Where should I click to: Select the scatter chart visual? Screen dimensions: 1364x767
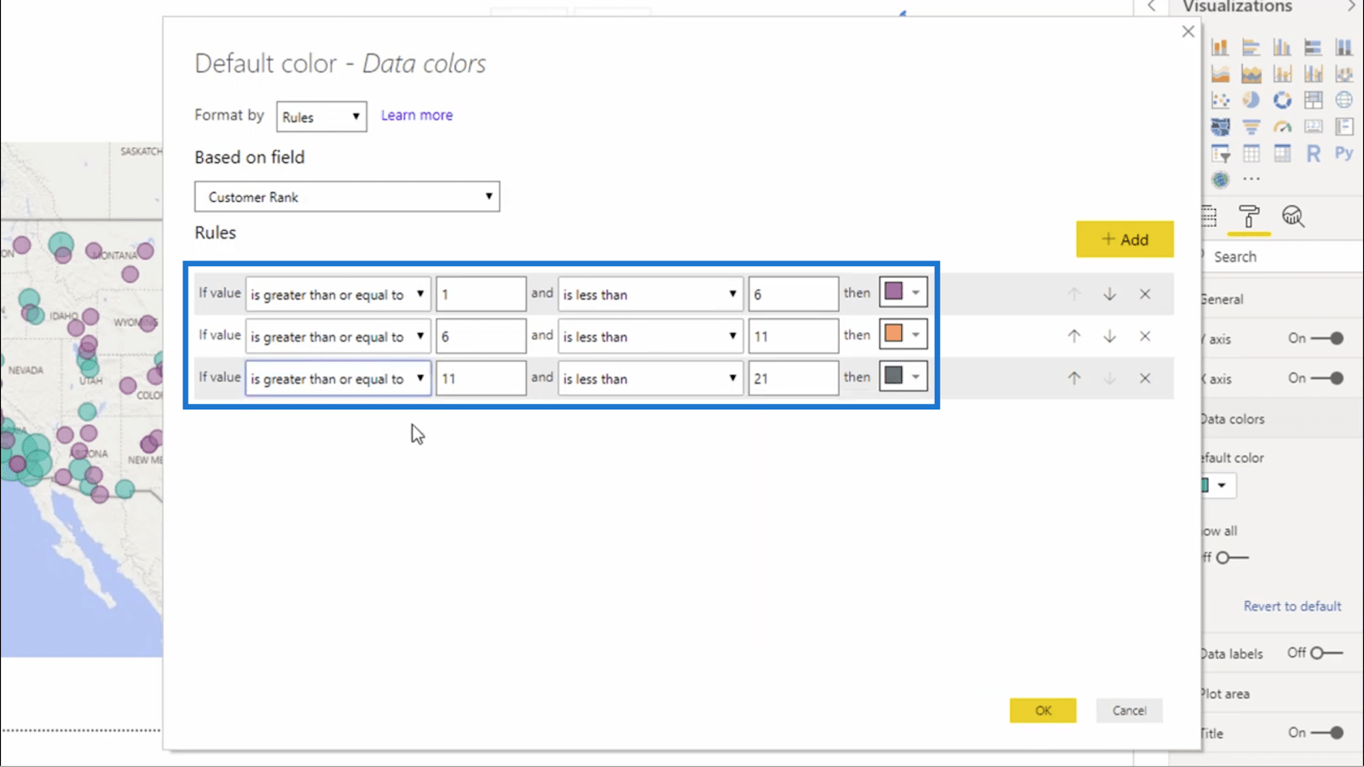click(x=1221, y=101)
